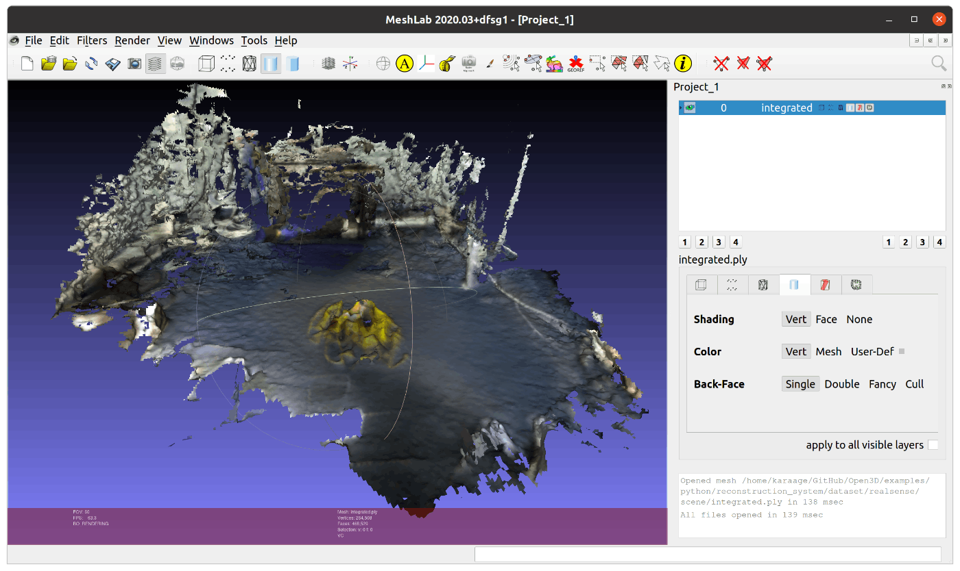This screenshot has width=960, height=571.
Task: Toggle the trackball globe icon
Action: pyautogui.click(x=383, y=64)
